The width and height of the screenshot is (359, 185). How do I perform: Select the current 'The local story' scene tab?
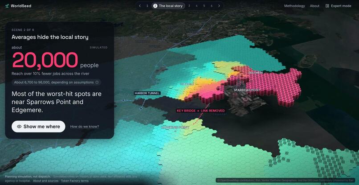click(x=168, y=6)
